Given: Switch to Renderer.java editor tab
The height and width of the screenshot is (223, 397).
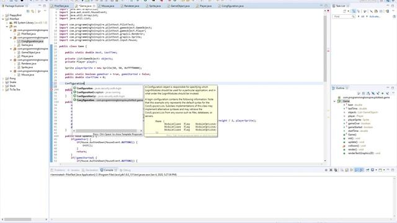Looking at the screenshot, I should tap(132, 6).
